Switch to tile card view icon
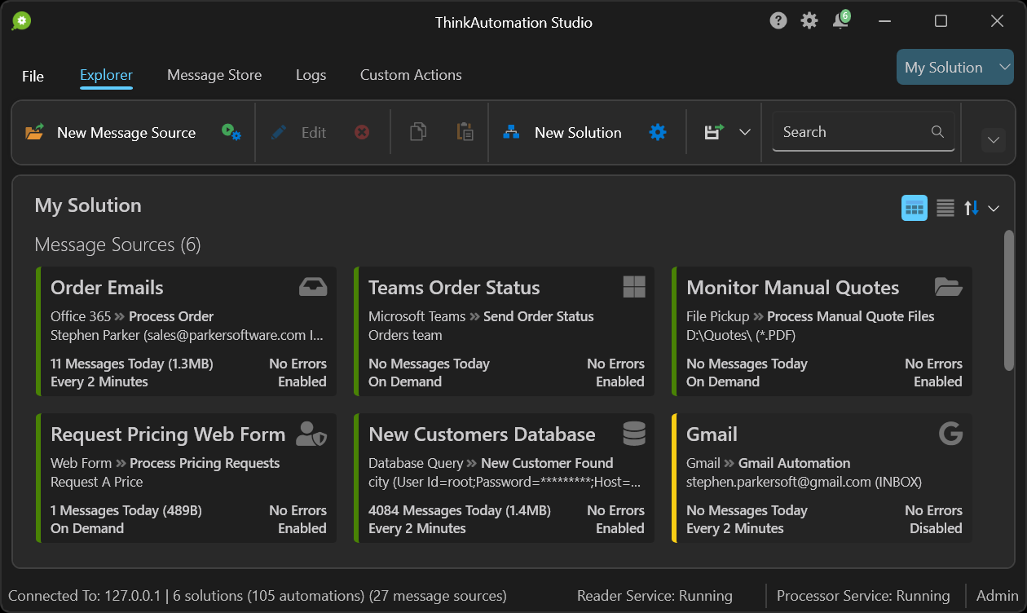The width and height of the screenshot is (1027, 613). (x=915, y=208)
